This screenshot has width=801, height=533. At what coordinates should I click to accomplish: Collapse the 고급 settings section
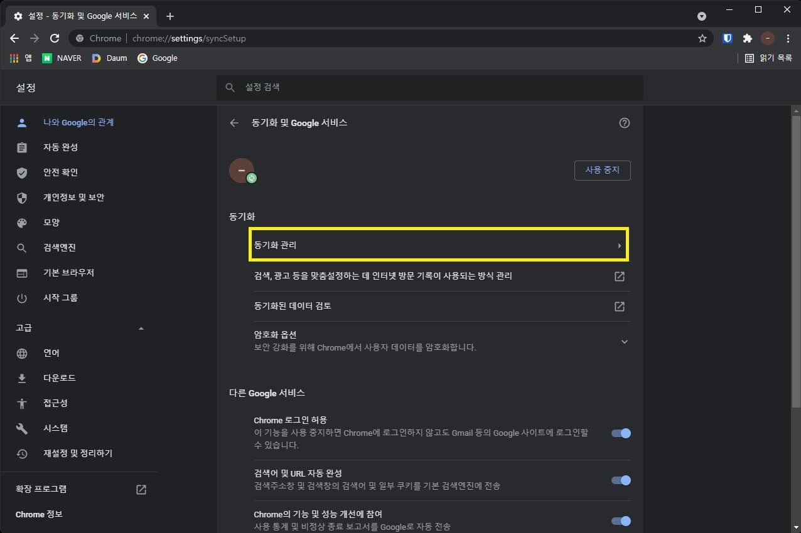click(141, 327)
